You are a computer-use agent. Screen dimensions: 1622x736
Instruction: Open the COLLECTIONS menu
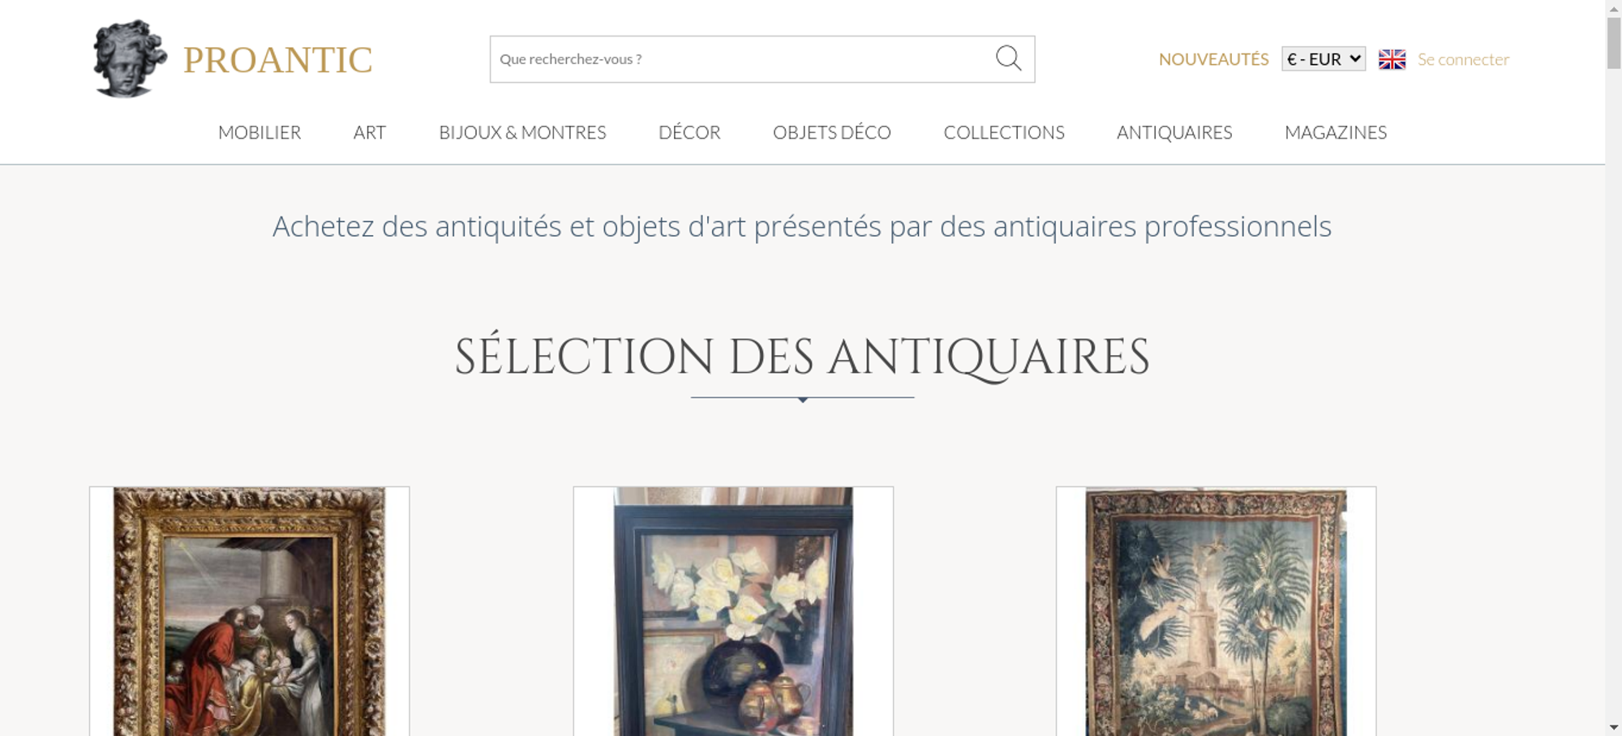(x=1004, y=132)
